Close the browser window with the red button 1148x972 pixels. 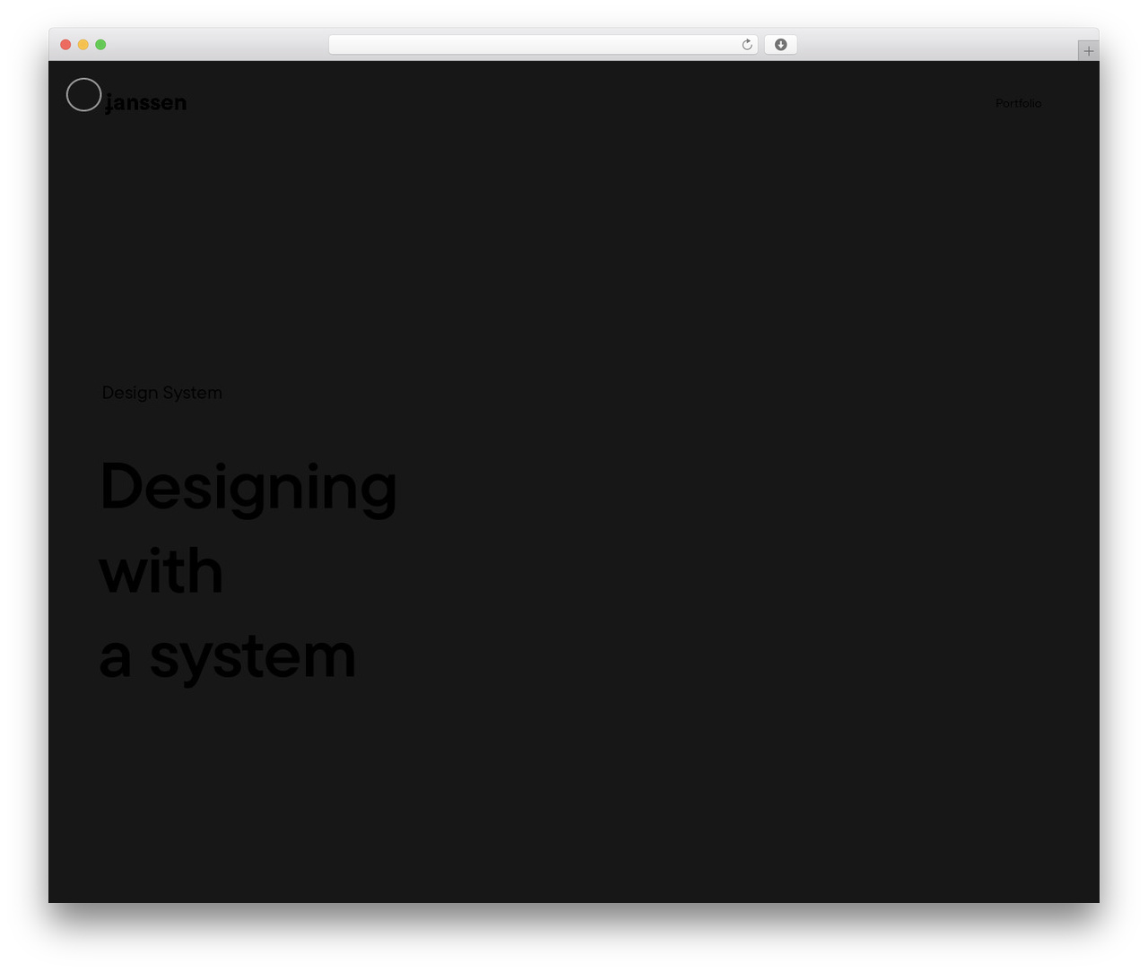click(x=65, y=45)
